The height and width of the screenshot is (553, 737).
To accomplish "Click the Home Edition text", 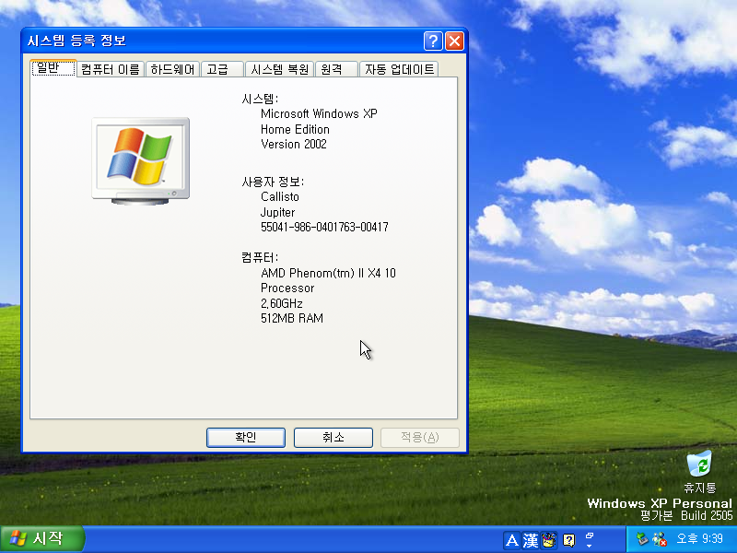I will coord(295,129).
